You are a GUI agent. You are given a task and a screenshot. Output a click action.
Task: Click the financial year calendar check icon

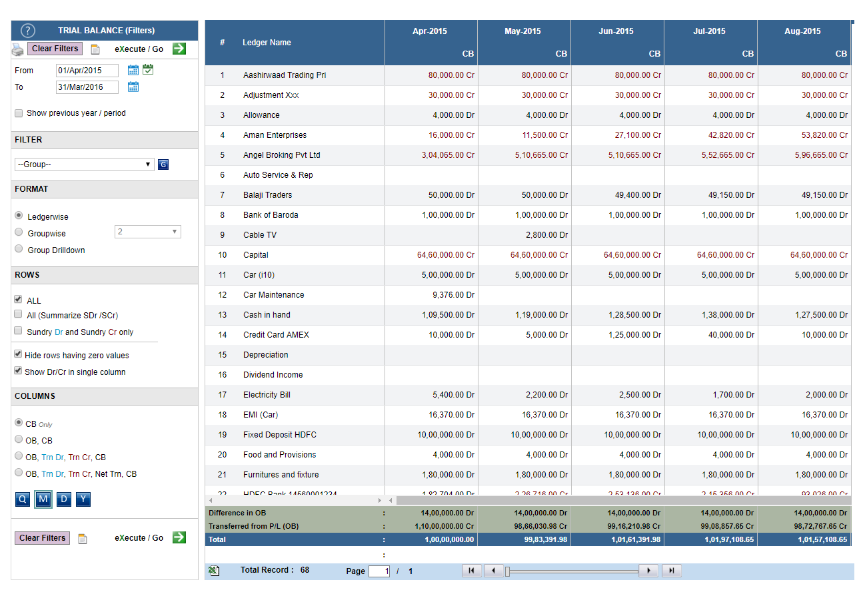(x=148, y=69)
